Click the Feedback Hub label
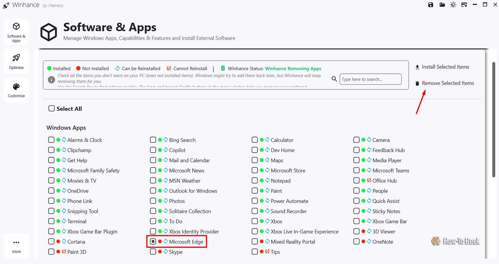 pos(389,150)
